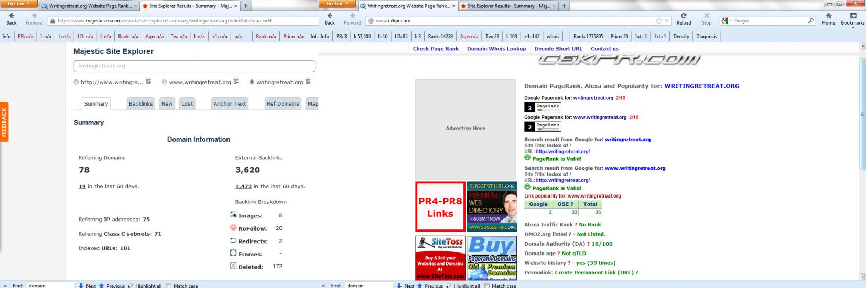Close the find bar in right window
Image resolution: width=866 pixels, height=288 pixels.
point(324,286)
